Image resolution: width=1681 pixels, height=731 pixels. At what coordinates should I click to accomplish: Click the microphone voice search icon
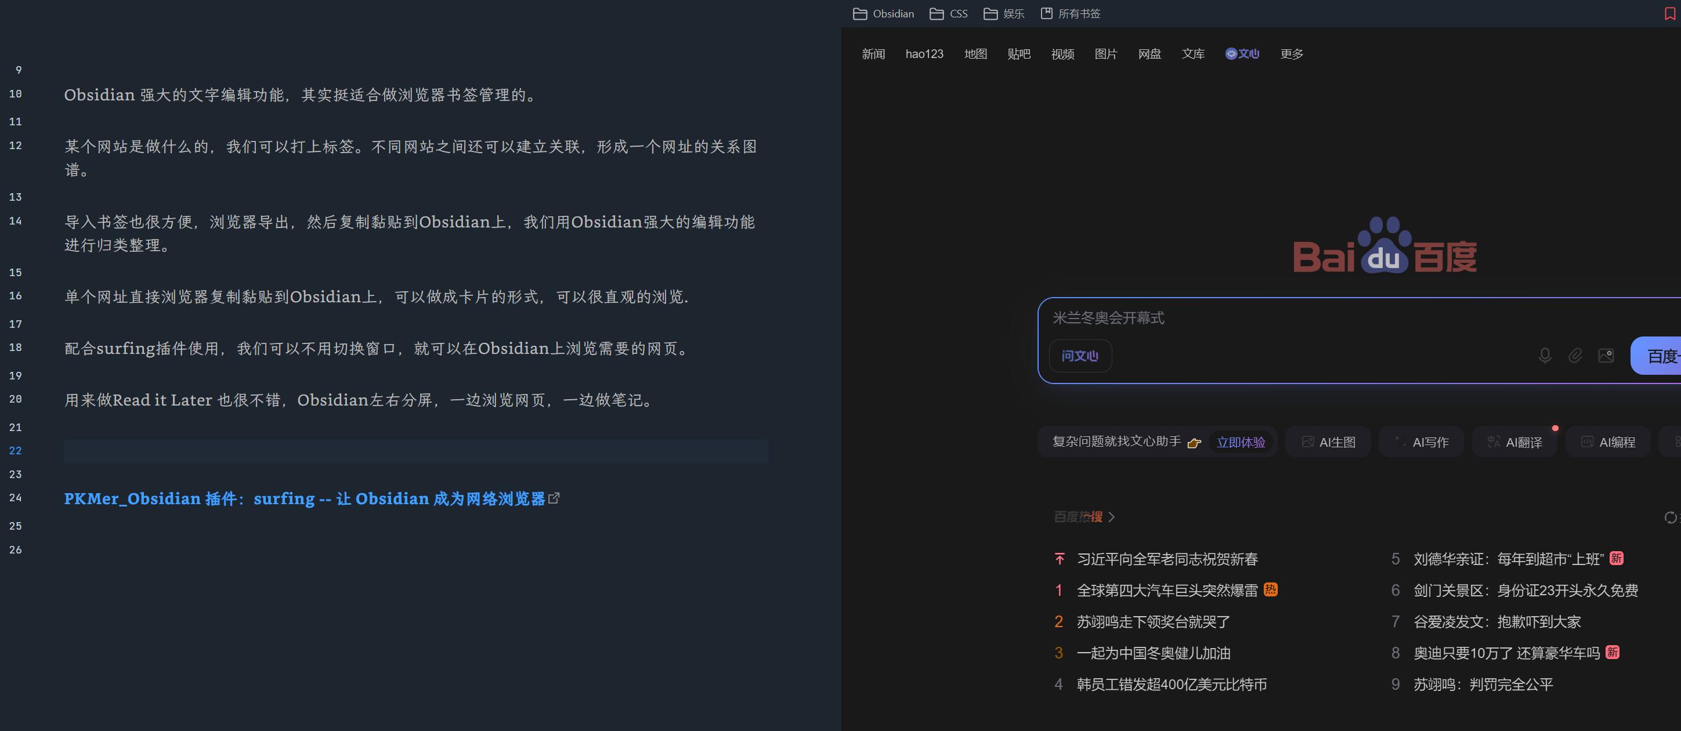click(x=1544, y=356)
